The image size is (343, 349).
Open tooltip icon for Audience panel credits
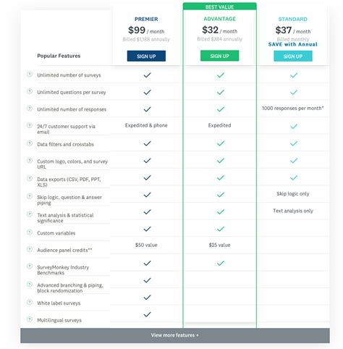point(30,249)
